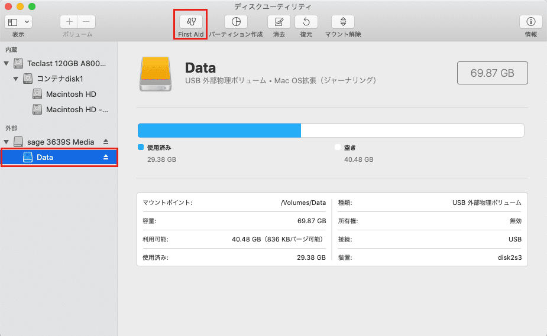The width and height of the screenshot is (547, 336).
Task: Click the disk2s3 device value
Action: (x=510, y=257)
